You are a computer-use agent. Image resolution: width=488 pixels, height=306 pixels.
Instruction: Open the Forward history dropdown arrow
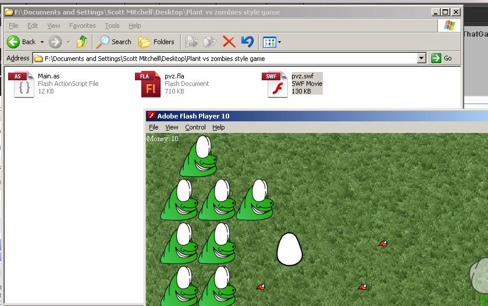(69, 42)
